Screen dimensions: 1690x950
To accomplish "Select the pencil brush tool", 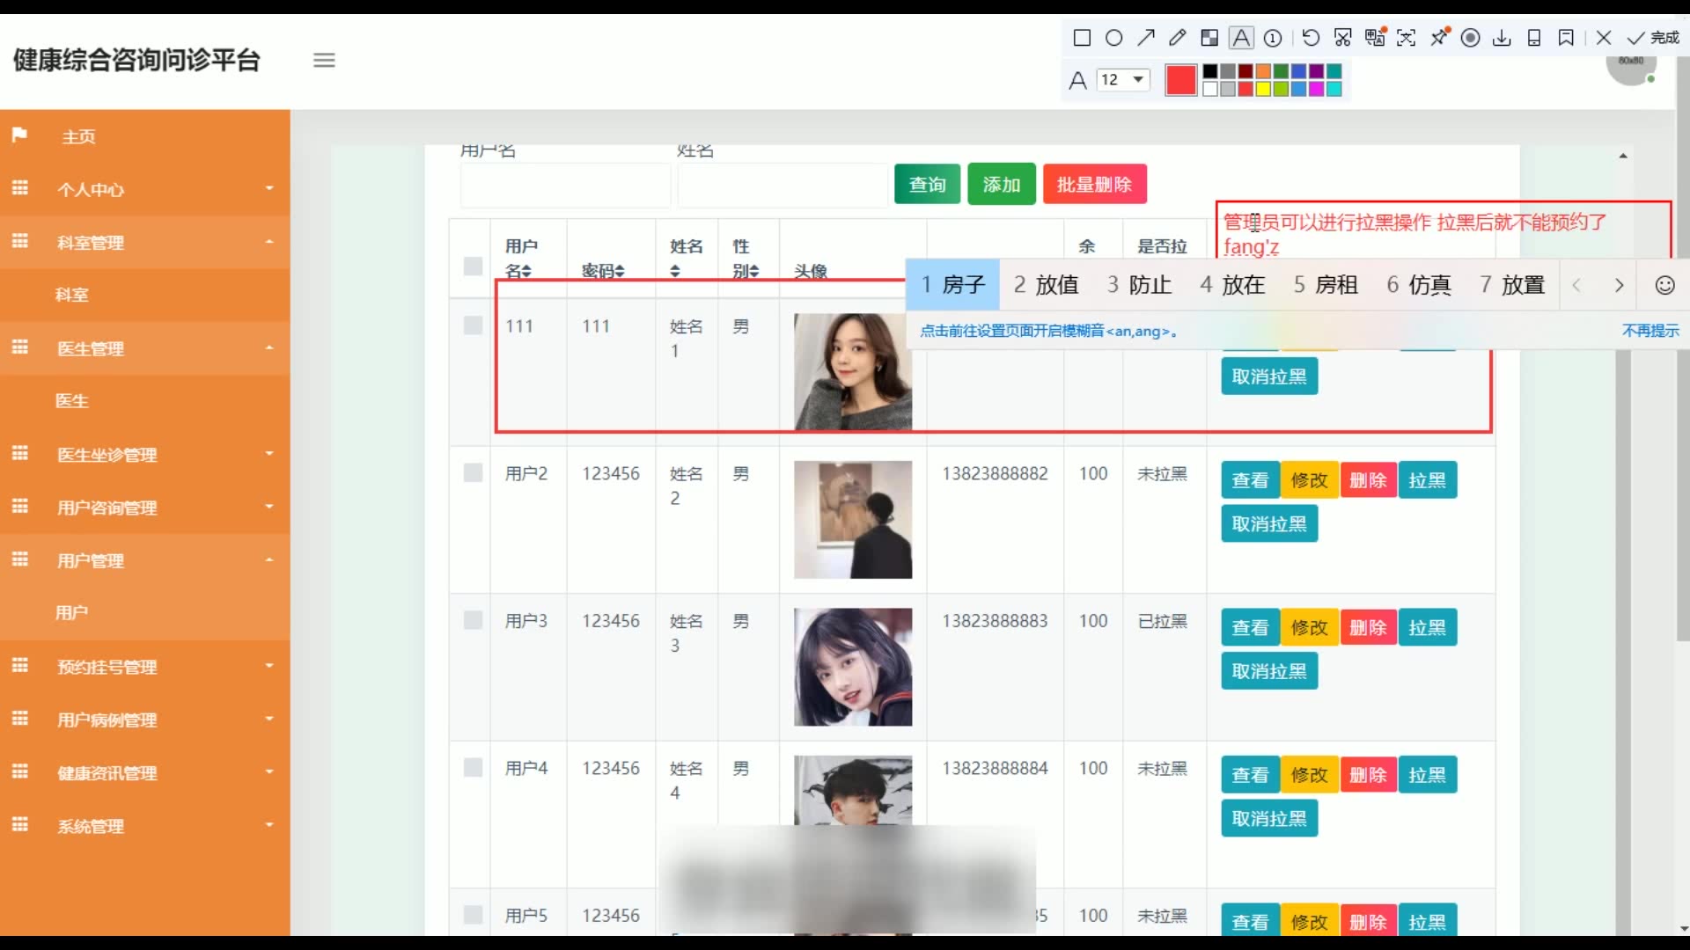I will point(1177,38).
